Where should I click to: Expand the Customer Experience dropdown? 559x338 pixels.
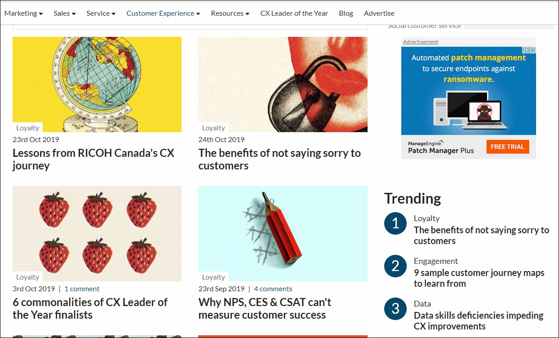pos(163,13)
